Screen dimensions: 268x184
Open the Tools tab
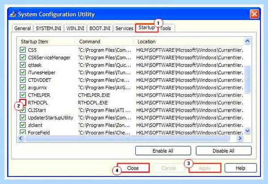166,28
